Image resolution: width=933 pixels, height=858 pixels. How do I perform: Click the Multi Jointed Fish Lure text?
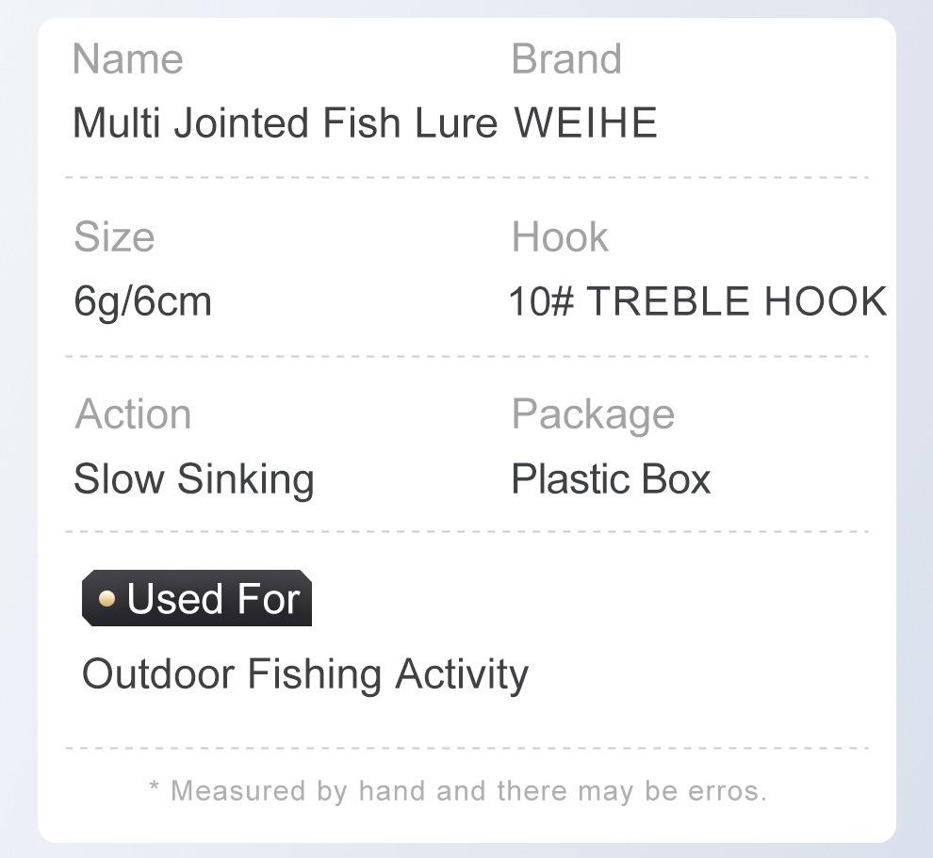[285, 123]
